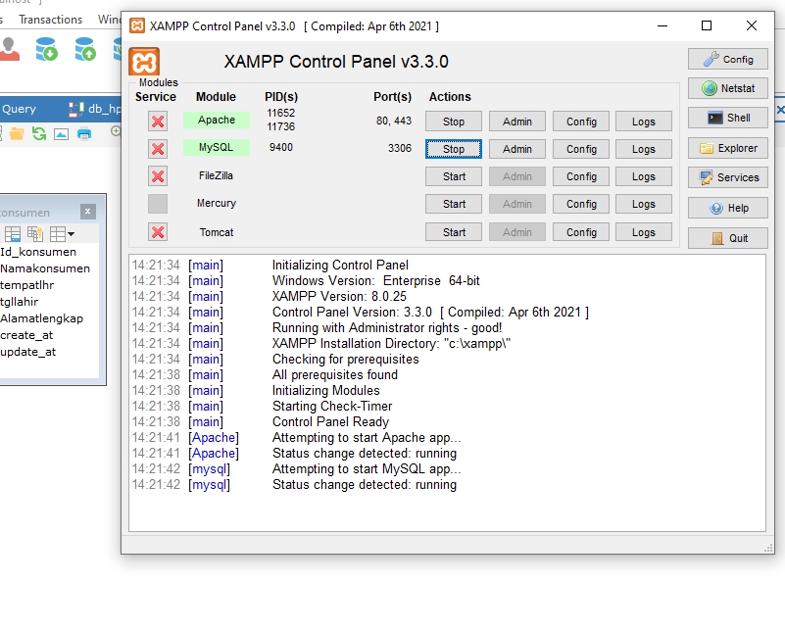
Task: Open Explorer from XAMPP sidebar
Action: click(727, 148)
